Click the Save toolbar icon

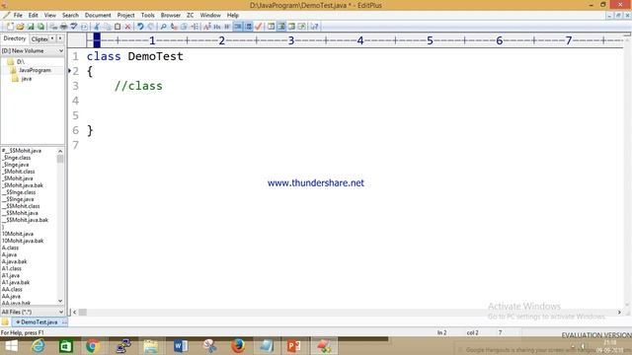pyautogui.click(x=31, y=27)
